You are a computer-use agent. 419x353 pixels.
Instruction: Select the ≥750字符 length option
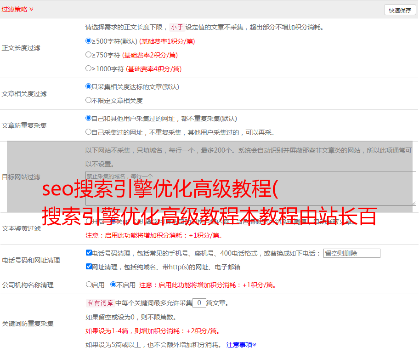89,55
